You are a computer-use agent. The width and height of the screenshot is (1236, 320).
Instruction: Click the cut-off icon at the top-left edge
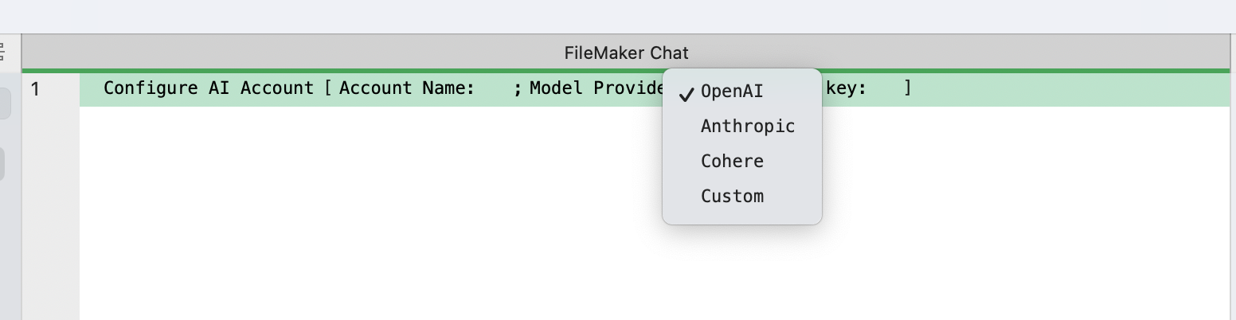[x=2, y=53]
